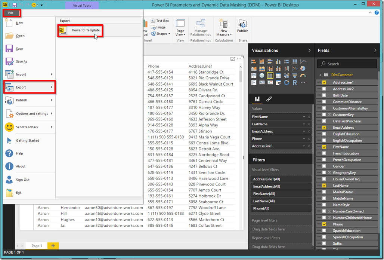Click Getting Started in File menu
384x260 pixels.
pos(30,140)
